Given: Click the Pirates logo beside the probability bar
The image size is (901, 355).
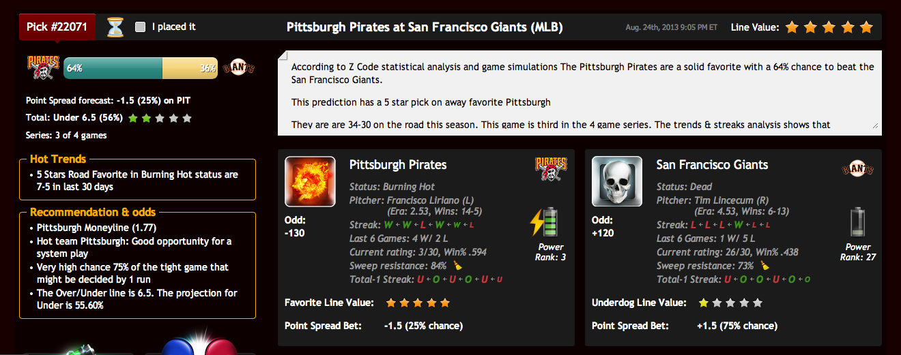Looking at the screenshot, I should (x=43, y=68).
